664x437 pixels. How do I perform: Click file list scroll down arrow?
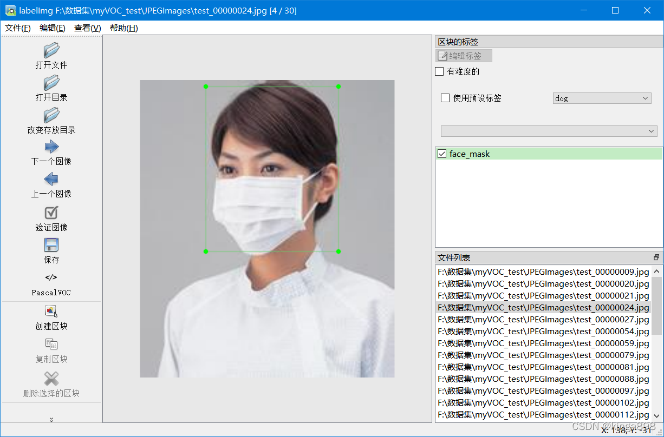click(x=656, y=415)
